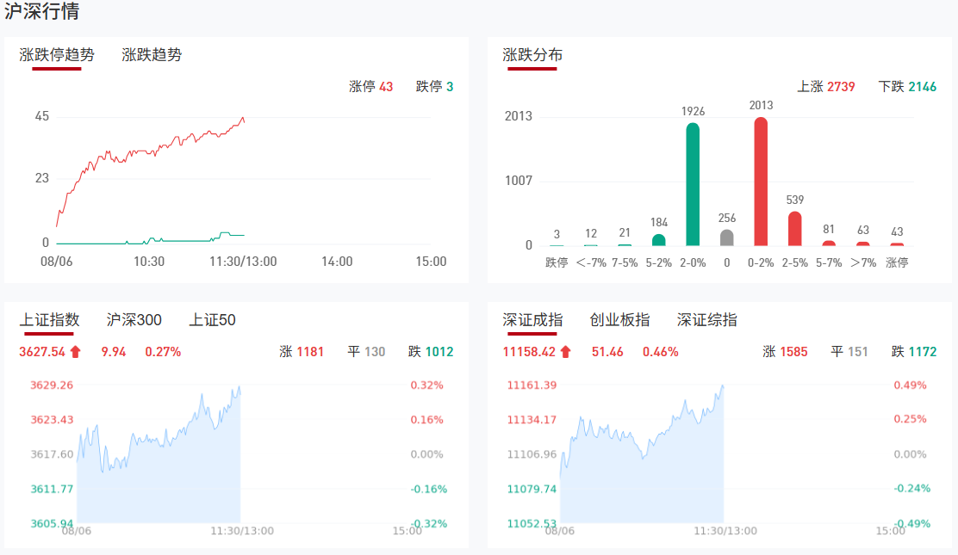The width and height of the screenshot is (958, 555).
Task: Click the red 0-2% bar showing 2013
Action: pos(761,182)
